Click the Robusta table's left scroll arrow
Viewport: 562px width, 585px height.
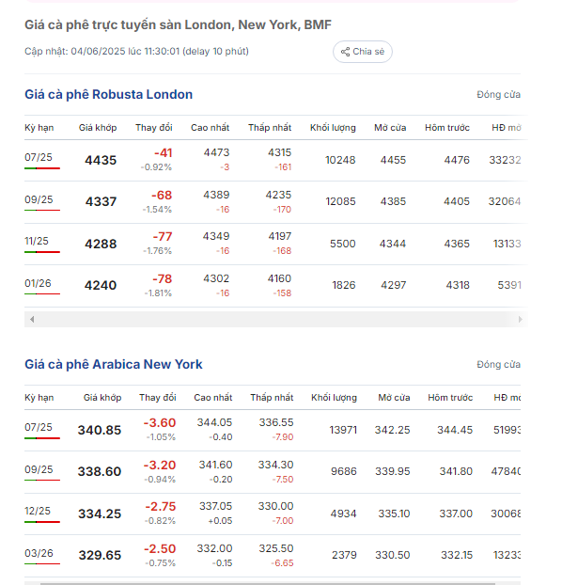coord(32,320)
